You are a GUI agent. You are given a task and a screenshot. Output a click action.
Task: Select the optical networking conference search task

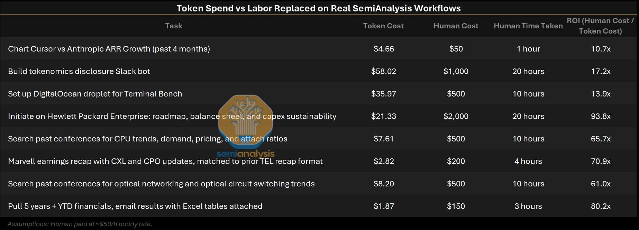161,184
